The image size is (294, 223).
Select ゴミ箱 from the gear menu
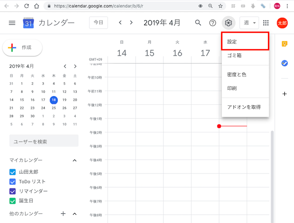pyautogui.click(x=245, y=55)
